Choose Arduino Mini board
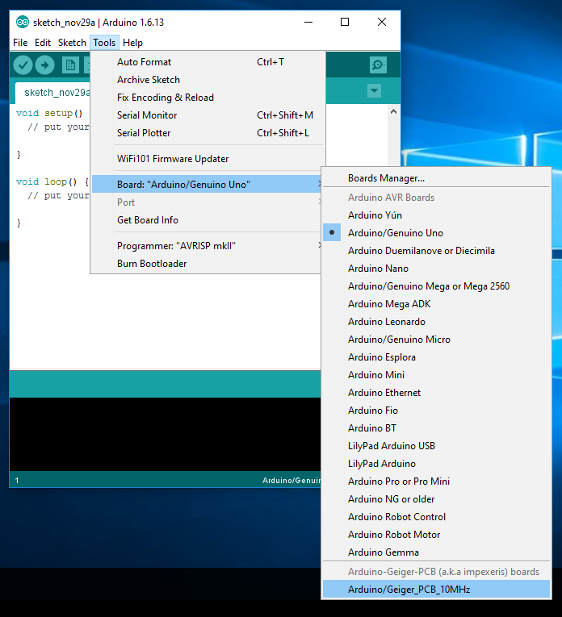The image size is (562, 617). [x=436, y=374]
